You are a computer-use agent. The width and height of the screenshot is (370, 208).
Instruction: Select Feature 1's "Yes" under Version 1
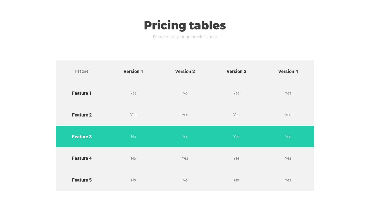[x=133, y=93]
